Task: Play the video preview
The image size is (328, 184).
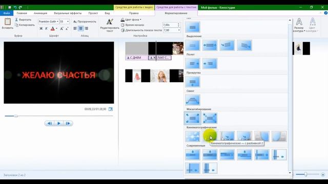Action: (x=59, y=123)
